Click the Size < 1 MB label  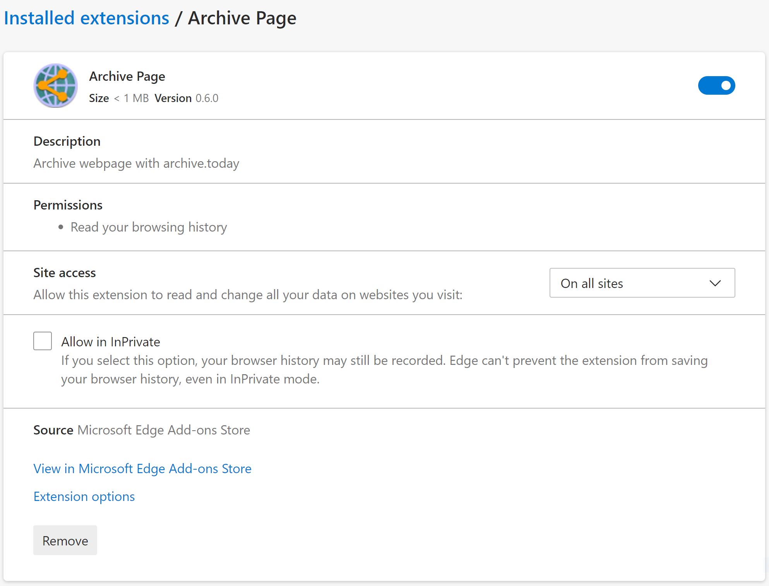click(119, 98)
